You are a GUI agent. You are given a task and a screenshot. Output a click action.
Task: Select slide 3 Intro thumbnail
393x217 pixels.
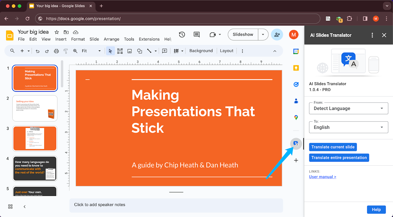coord(35,139)
